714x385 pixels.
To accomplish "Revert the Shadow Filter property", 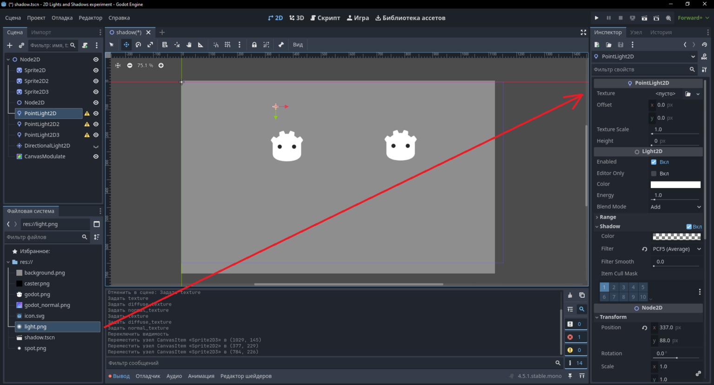I will pos(644,249).
